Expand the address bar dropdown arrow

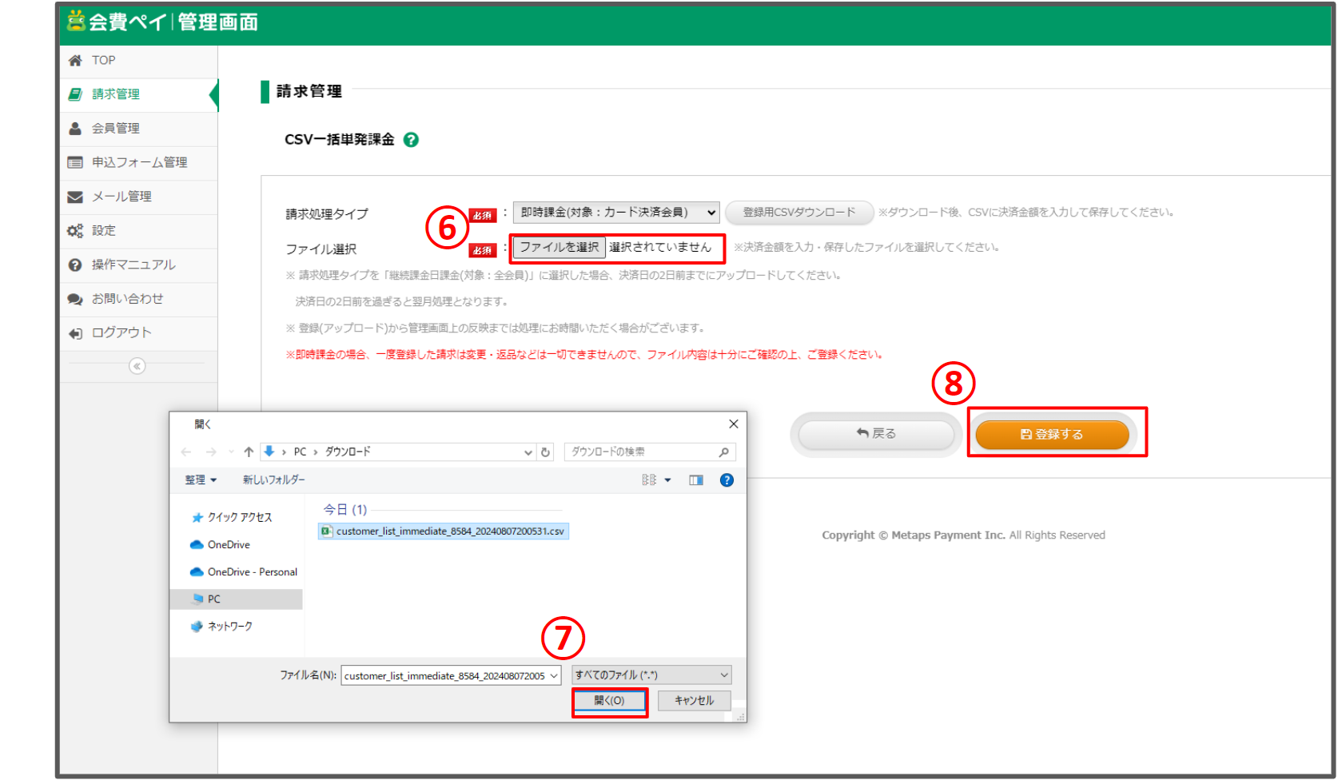coord(527,452)
